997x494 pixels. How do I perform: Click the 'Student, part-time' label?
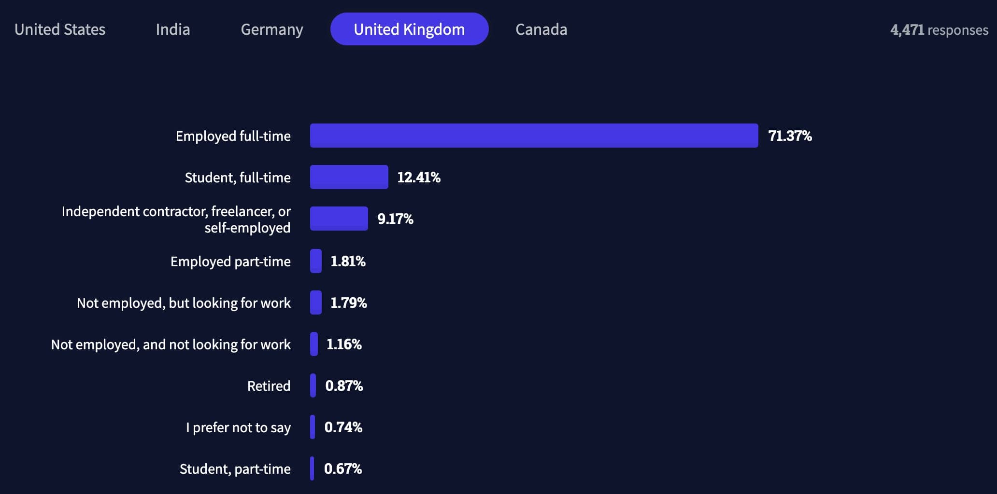pos(235,469)
